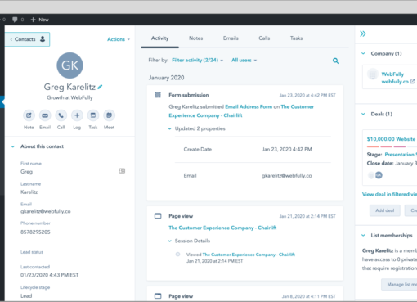
Task: Collapse About this contact section
Action: pos(13,146)
